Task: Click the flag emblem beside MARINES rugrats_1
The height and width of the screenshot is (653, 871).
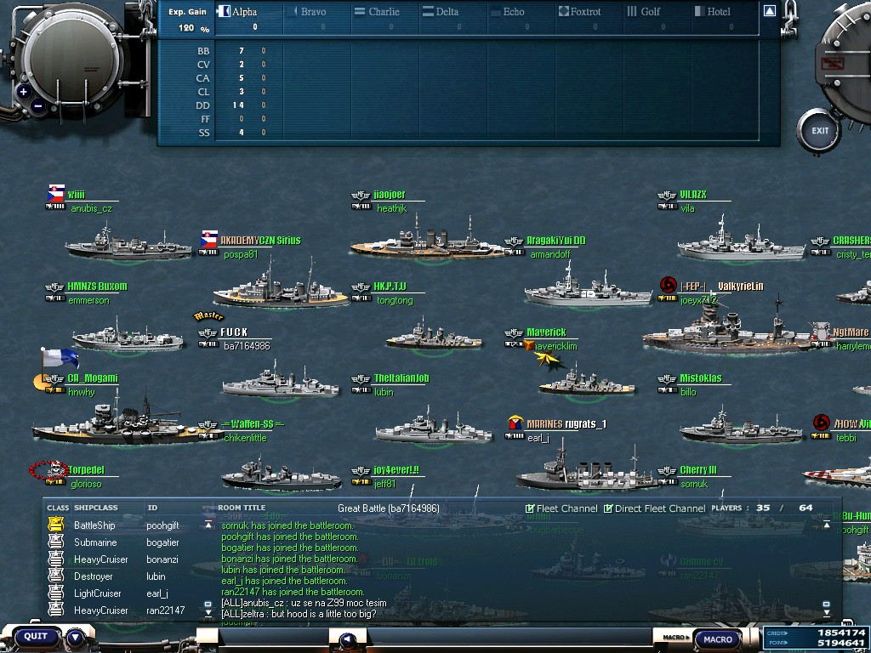Action: (515, 423)
